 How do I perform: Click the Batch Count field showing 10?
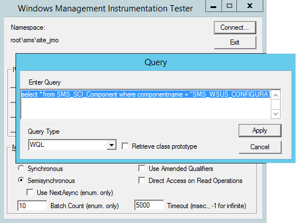(x=32, y=205)
